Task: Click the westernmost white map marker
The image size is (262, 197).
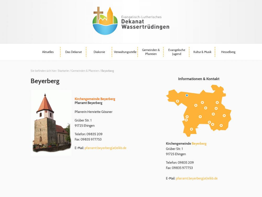Action: pos(177,101)
